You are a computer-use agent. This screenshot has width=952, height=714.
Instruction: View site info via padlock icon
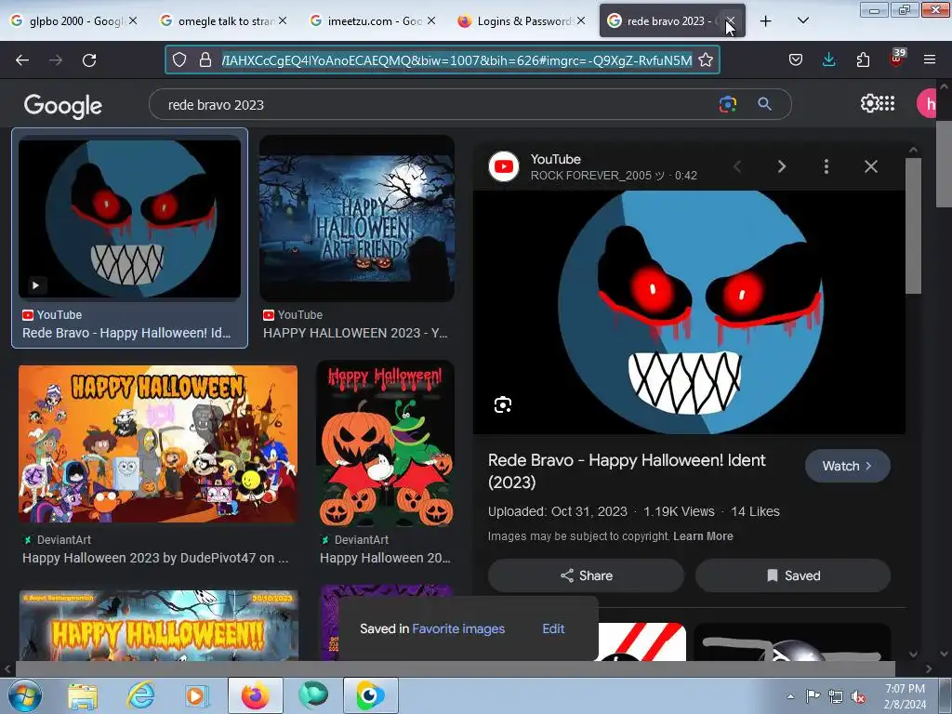click(x=205, y=60)
